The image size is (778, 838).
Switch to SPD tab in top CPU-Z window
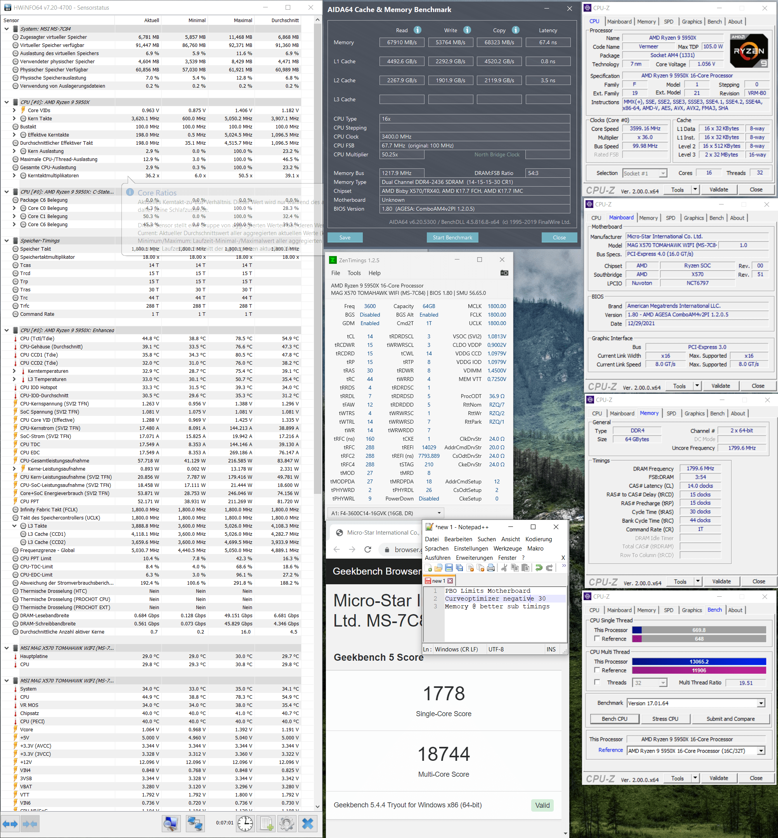click(669, 21)
